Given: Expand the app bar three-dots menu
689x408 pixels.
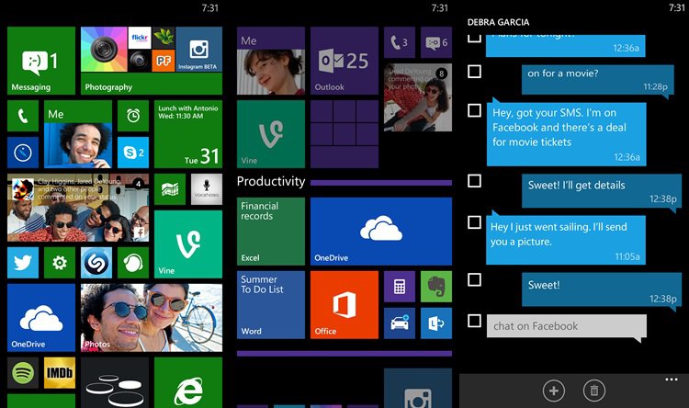Looking at the screenshot, I should coord(672,380).
